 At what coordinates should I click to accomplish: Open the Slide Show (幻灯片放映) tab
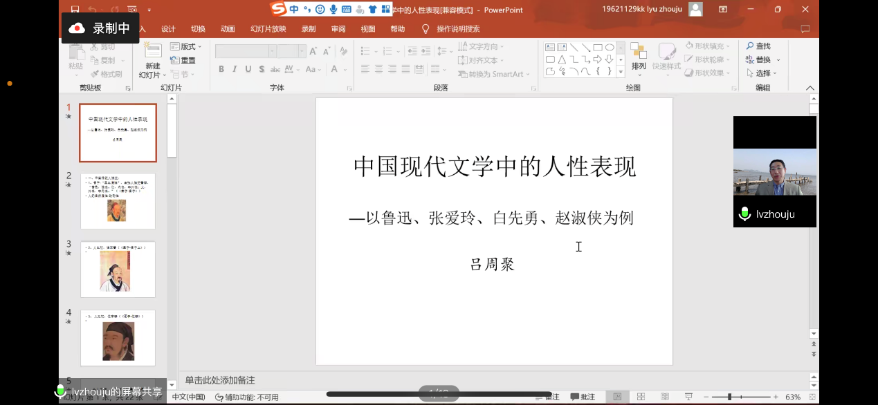(268, 29)
